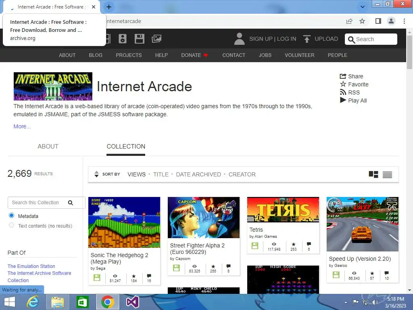Open the Speed Up racing game thumbnail
The image size is (413, 310).
pos(363,224)
